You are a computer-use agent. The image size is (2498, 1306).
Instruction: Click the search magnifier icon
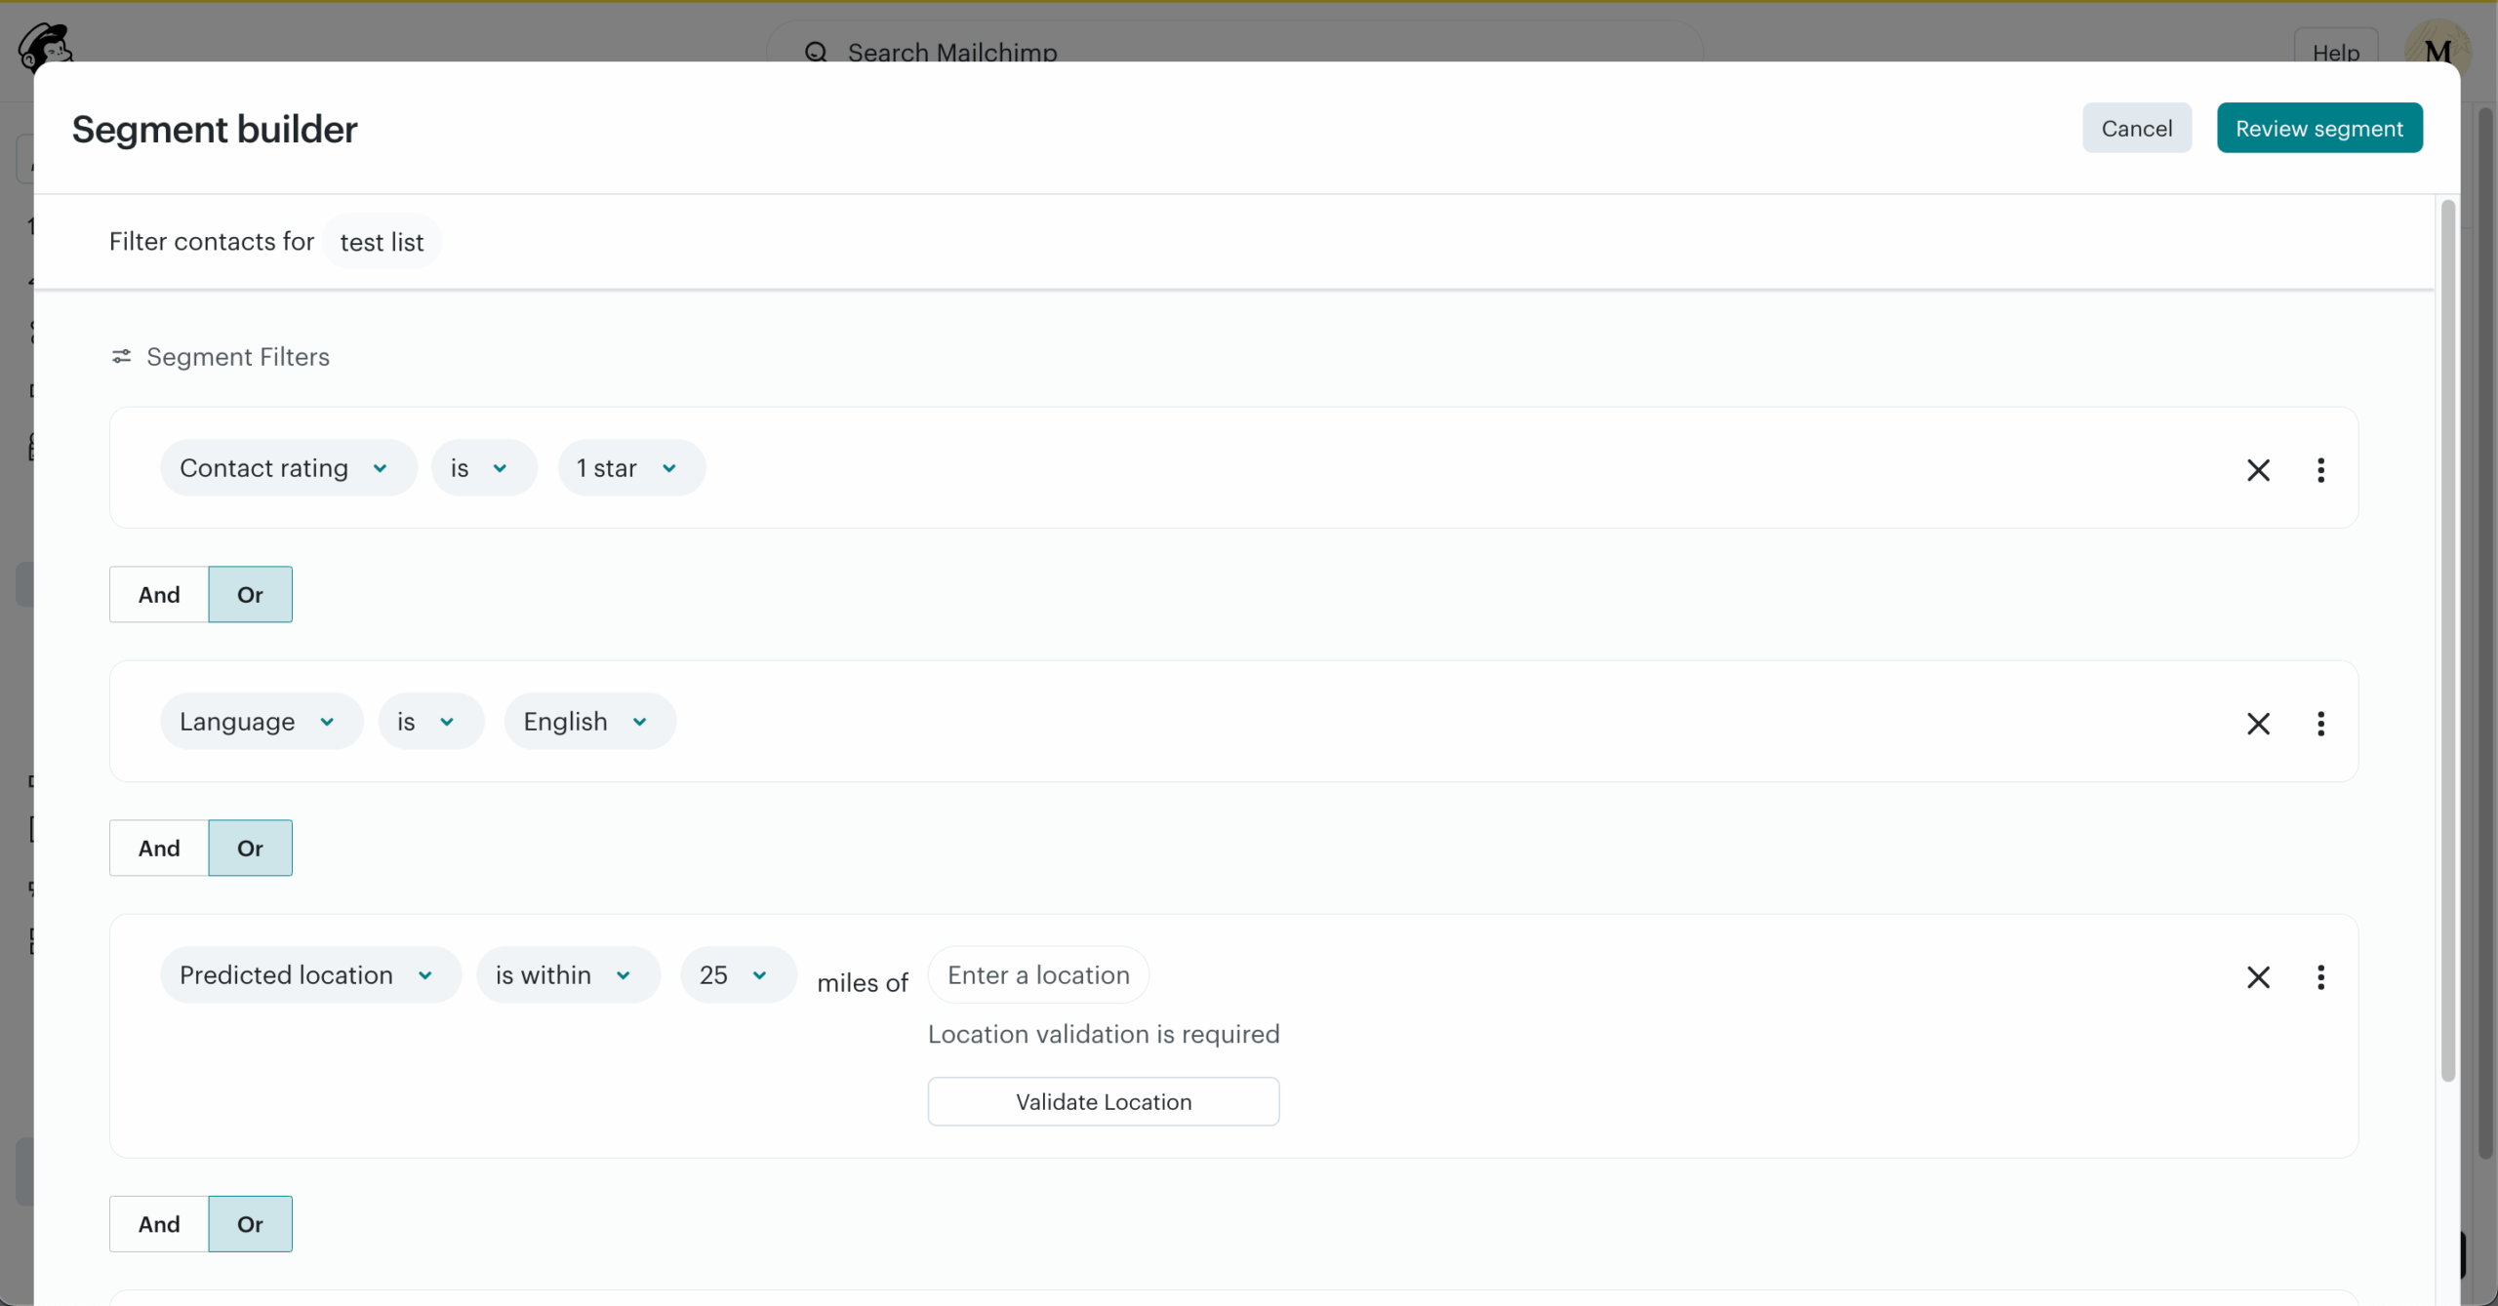[x=816, y=52]
